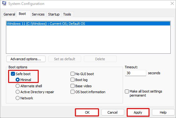Pick the Network safe boot option

tap(17, 98)
